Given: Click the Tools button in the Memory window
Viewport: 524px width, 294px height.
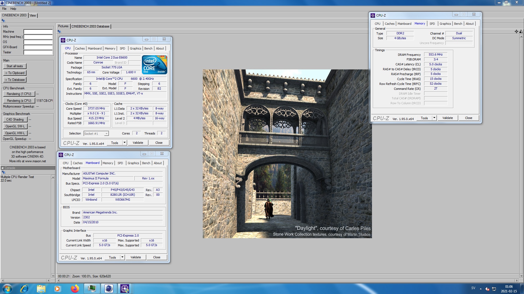Looking at the screenshot, I should 424,118.
